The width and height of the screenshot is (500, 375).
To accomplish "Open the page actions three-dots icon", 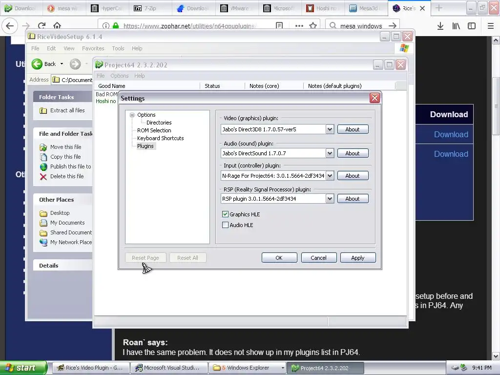I will click(x=299, y=26).
